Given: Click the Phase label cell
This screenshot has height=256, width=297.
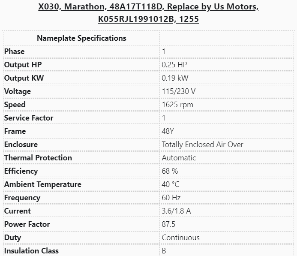Looking at the screenshot, I should point(15,51).
